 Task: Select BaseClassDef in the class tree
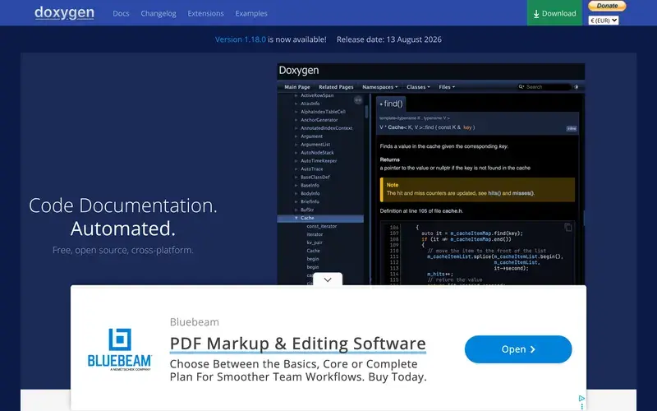(x=315, y=177)
